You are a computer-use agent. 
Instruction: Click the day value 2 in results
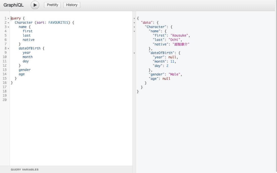(x=167, y=66)
